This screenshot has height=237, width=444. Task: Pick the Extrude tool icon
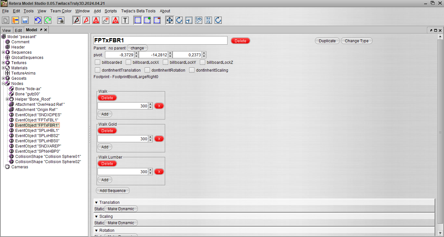click(x=199, y=20)
